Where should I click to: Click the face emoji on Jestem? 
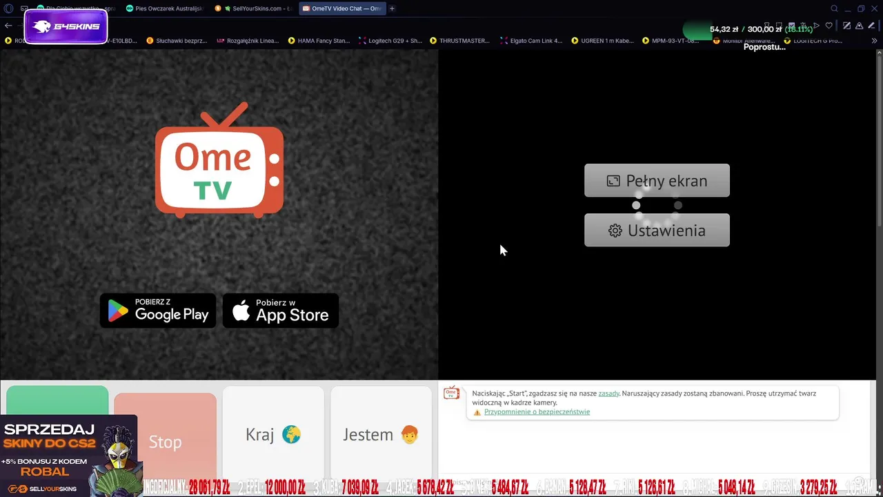[410, 435]
